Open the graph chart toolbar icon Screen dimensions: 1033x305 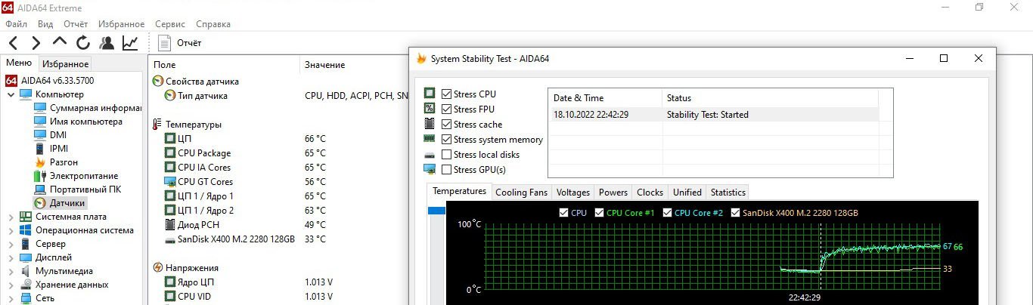coord(130,43)
